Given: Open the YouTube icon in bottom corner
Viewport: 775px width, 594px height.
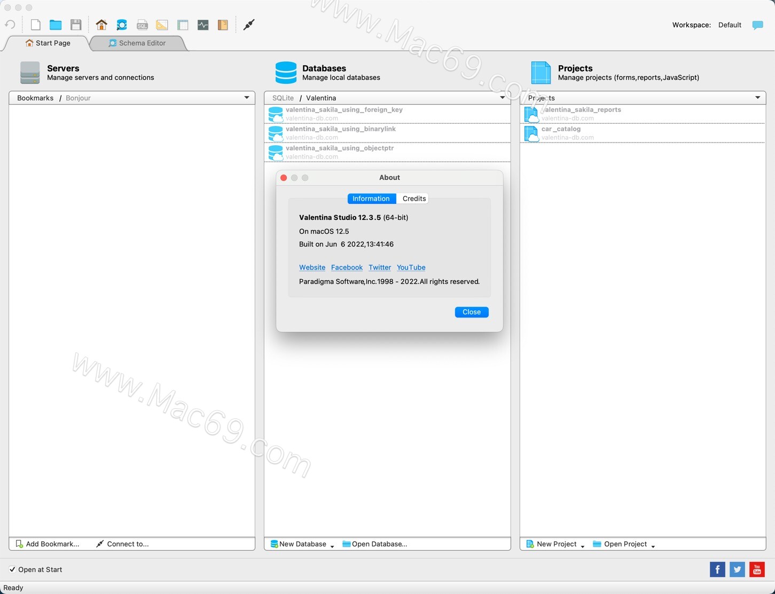Looking at the screenshot, I should [757, 569].
